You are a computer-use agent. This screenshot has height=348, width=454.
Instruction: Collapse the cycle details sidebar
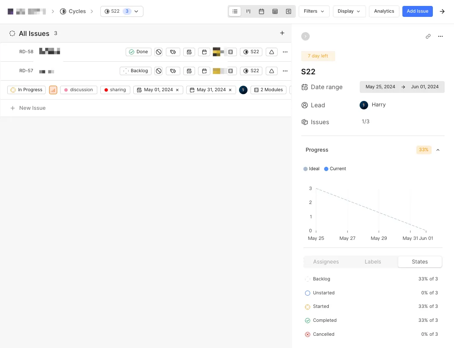(305, 36)
